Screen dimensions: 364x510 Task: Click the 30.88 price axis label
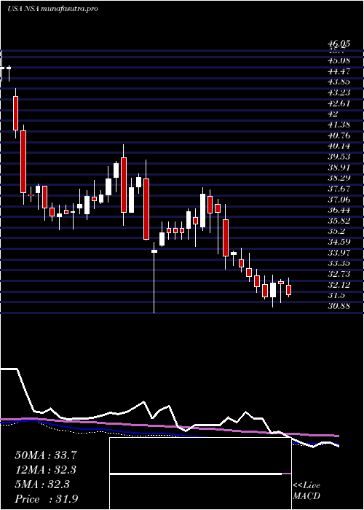point(339,306)
